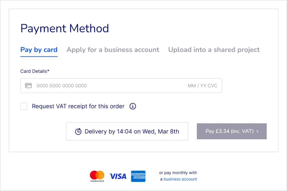Click the 'Request VAT receipt for this order' label
This screenshot has width=287, height=191.
(78, 106)
